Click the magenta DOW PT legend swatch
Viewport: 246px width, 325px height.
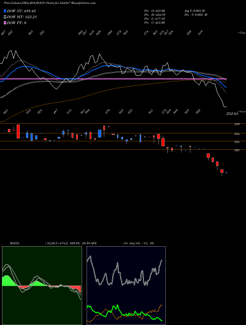5,23
